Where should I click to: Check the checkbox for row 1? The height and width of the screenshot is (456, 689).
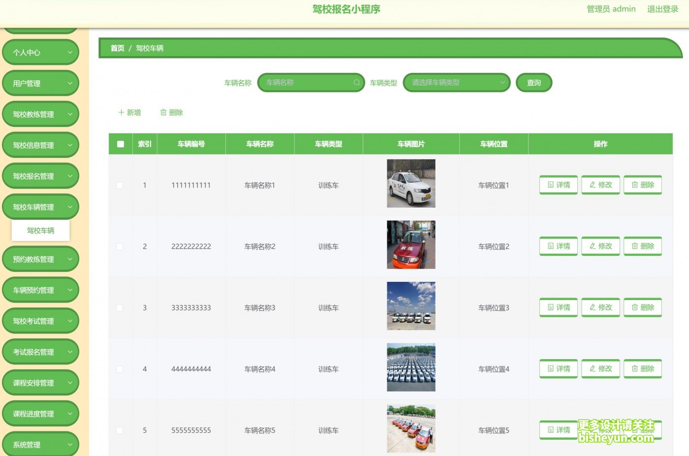point(120,185)
